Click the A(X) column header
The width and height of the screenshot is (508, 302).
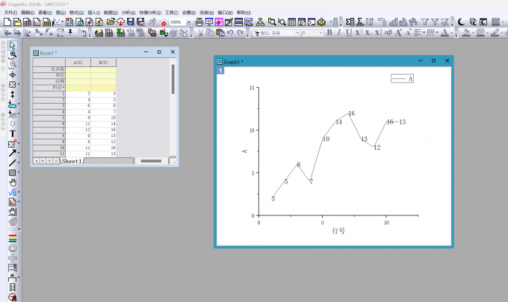pyautogui.click(x=78, y=63)
